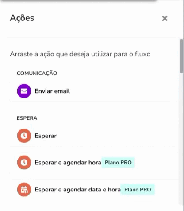The width and height of the screenshot is (184, 211).
Task: Click the vertical scrollbar thumb in the actions list
Action: pos(181,56)
